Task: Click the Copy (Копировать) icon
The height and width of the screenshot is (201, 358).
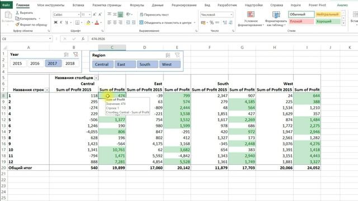Action: [17, 18]
